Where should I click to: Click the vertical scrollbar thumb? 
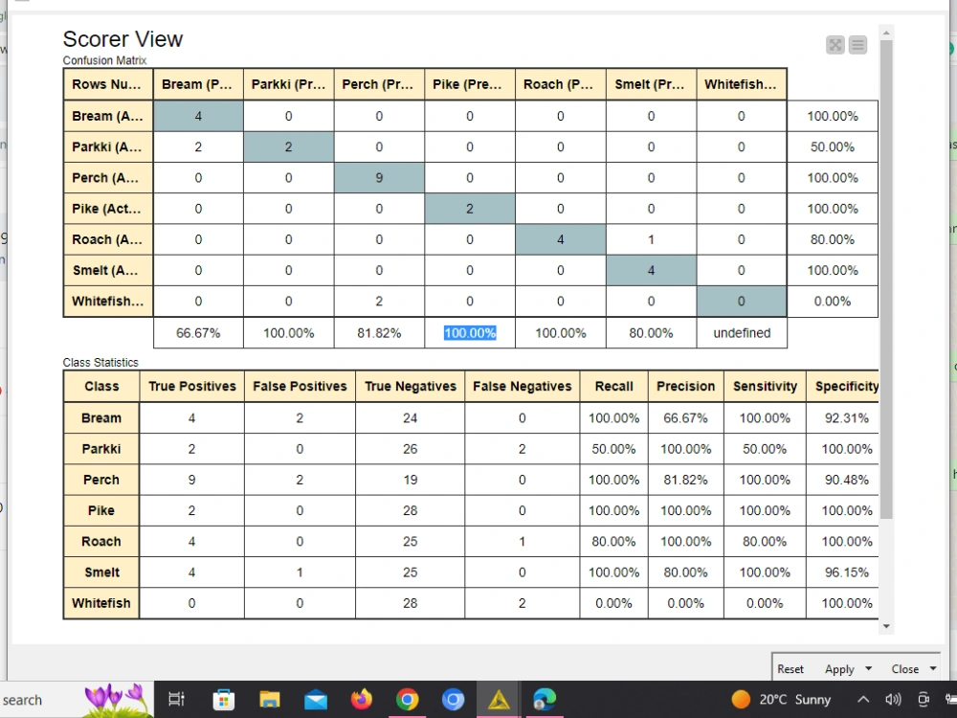[886, 280]
